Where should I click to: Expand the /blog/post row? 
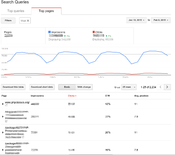click(x=3, y=117)
